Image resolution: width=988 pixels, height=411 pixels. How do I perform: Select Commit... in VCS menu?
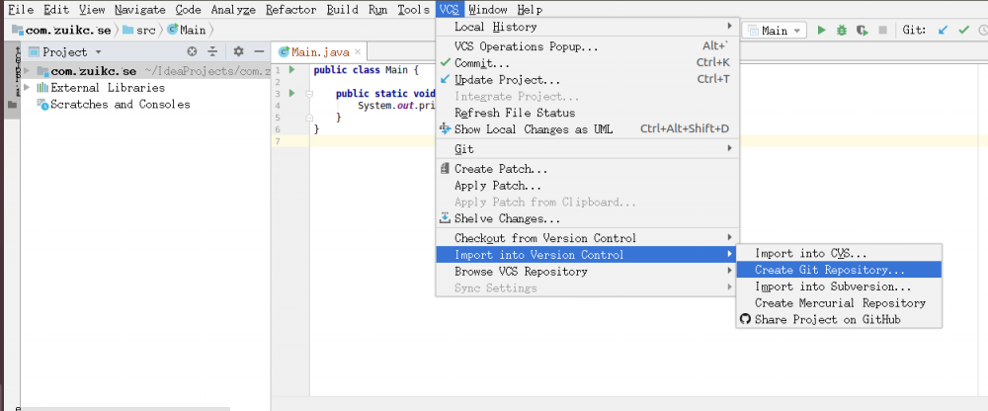click(x=585, y=63)
